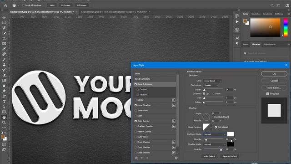Select the Clone Stamp tool

pyautogui.click(x=4, y=65)
